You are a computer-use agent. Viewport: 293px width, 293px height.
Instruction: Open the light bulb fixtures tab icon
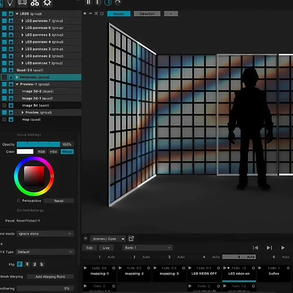tap(10, 3)
